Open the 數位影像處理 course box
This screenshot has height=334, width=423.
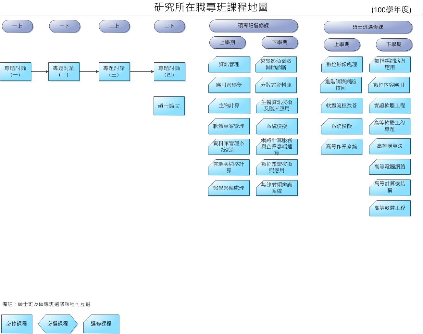click(x=342, y=64)
